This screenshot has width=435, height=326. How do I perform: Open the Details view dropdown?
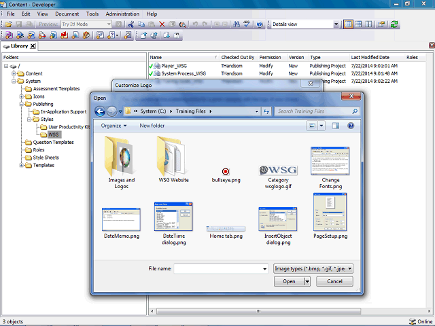click(x=336, y=24)
